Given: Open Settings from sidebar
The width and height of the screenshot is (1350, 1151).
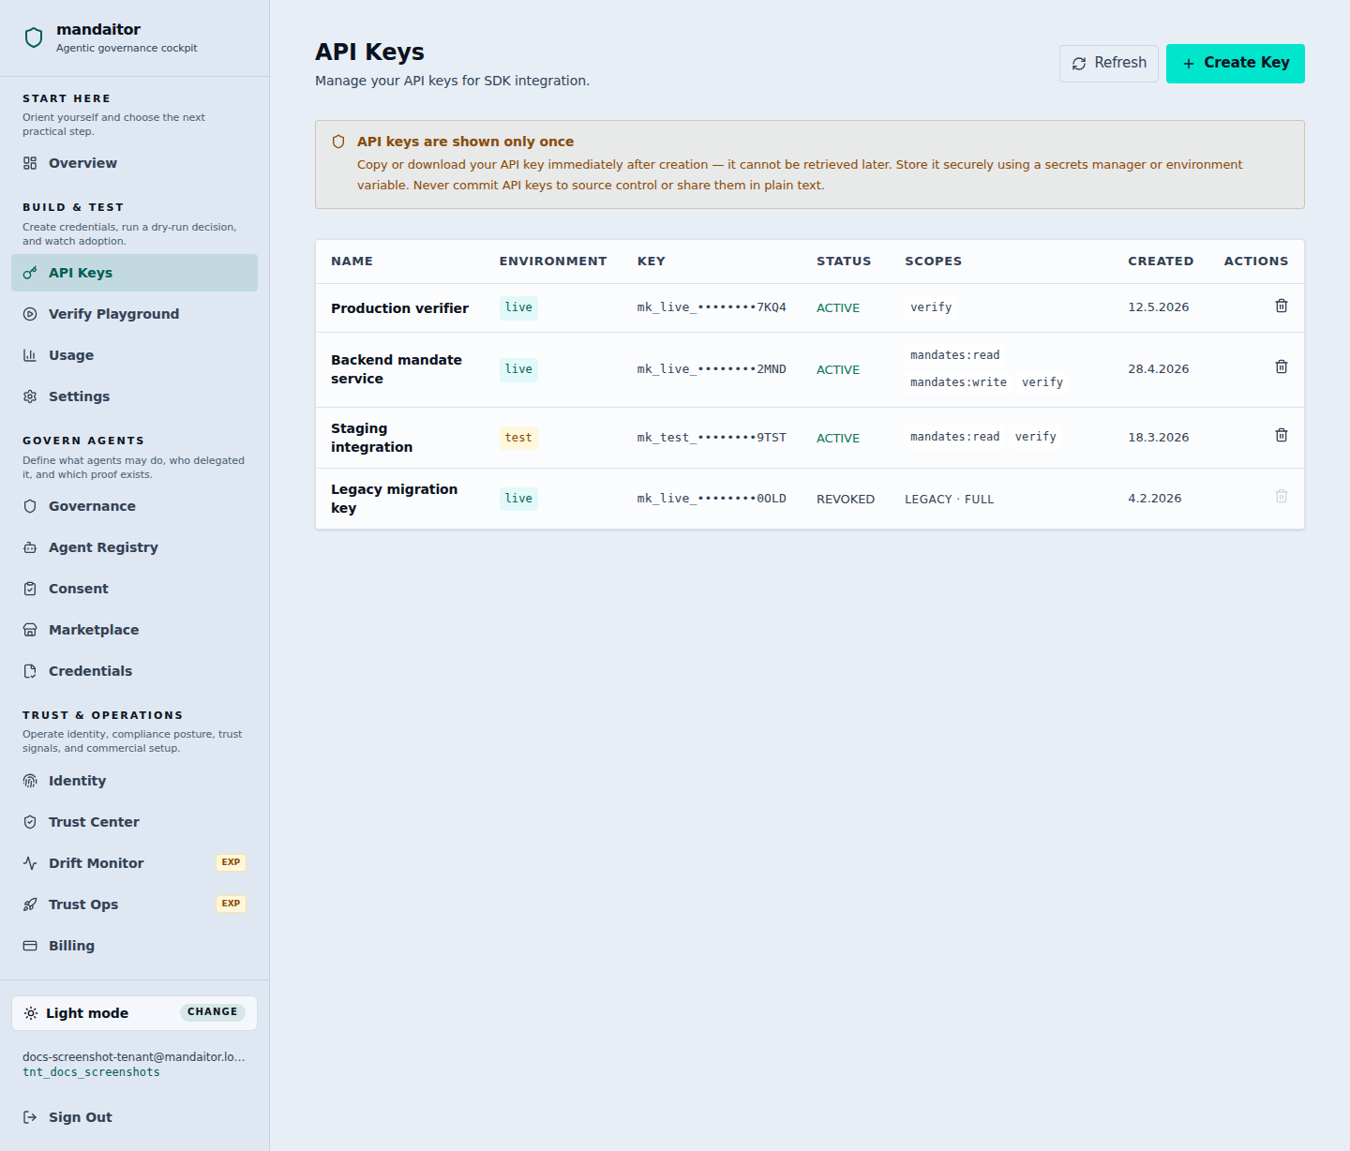Looking at the screenshot, I should 134,396.
